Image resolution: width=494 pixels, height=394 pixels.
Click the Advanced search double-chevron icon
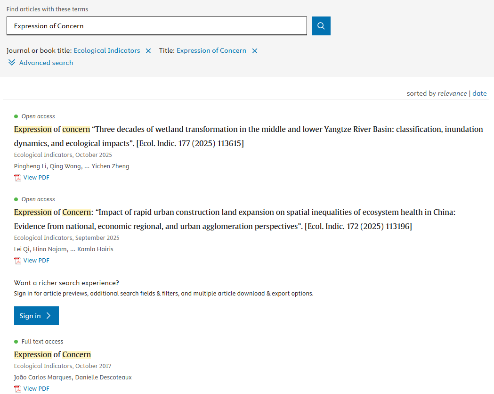[12, 63]
